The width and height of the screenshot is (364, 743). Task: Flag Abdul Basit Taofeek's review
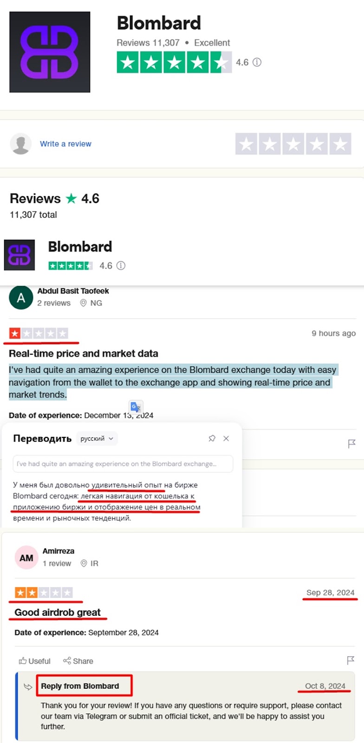pyautogui.click(x=351, y=444)
